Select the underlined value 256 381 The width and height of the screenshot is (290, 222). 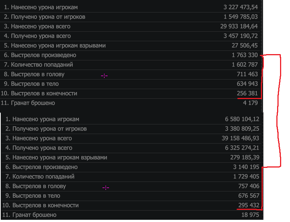point(247,94)
